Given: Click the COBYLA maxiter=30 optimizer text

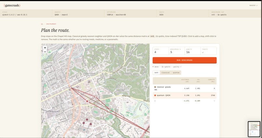Looking at the screenshot, I should 116,15.
